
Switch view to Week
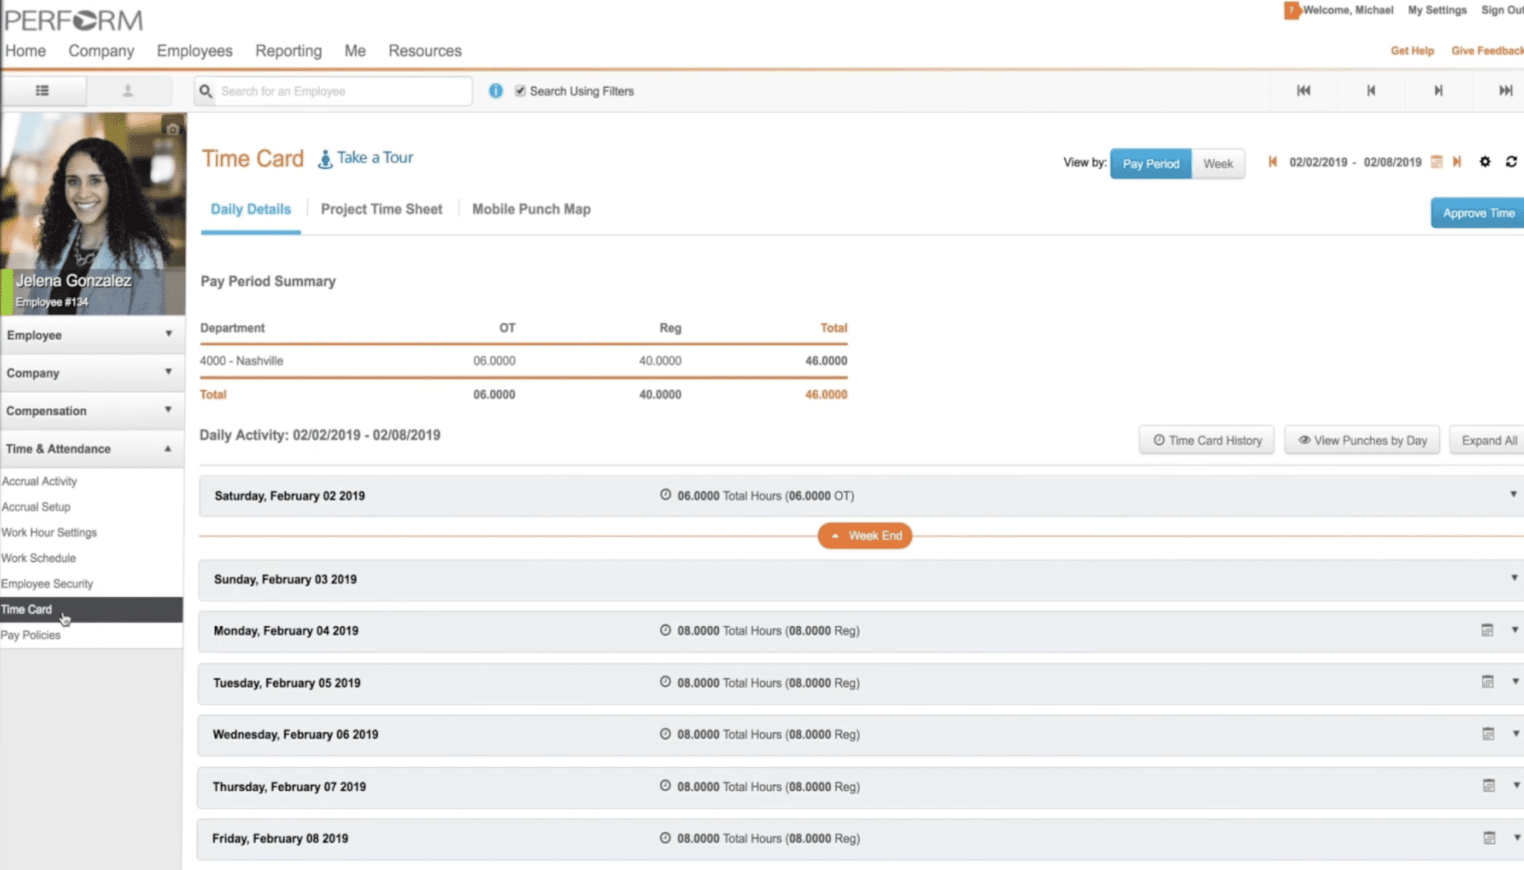[1219, 163]
